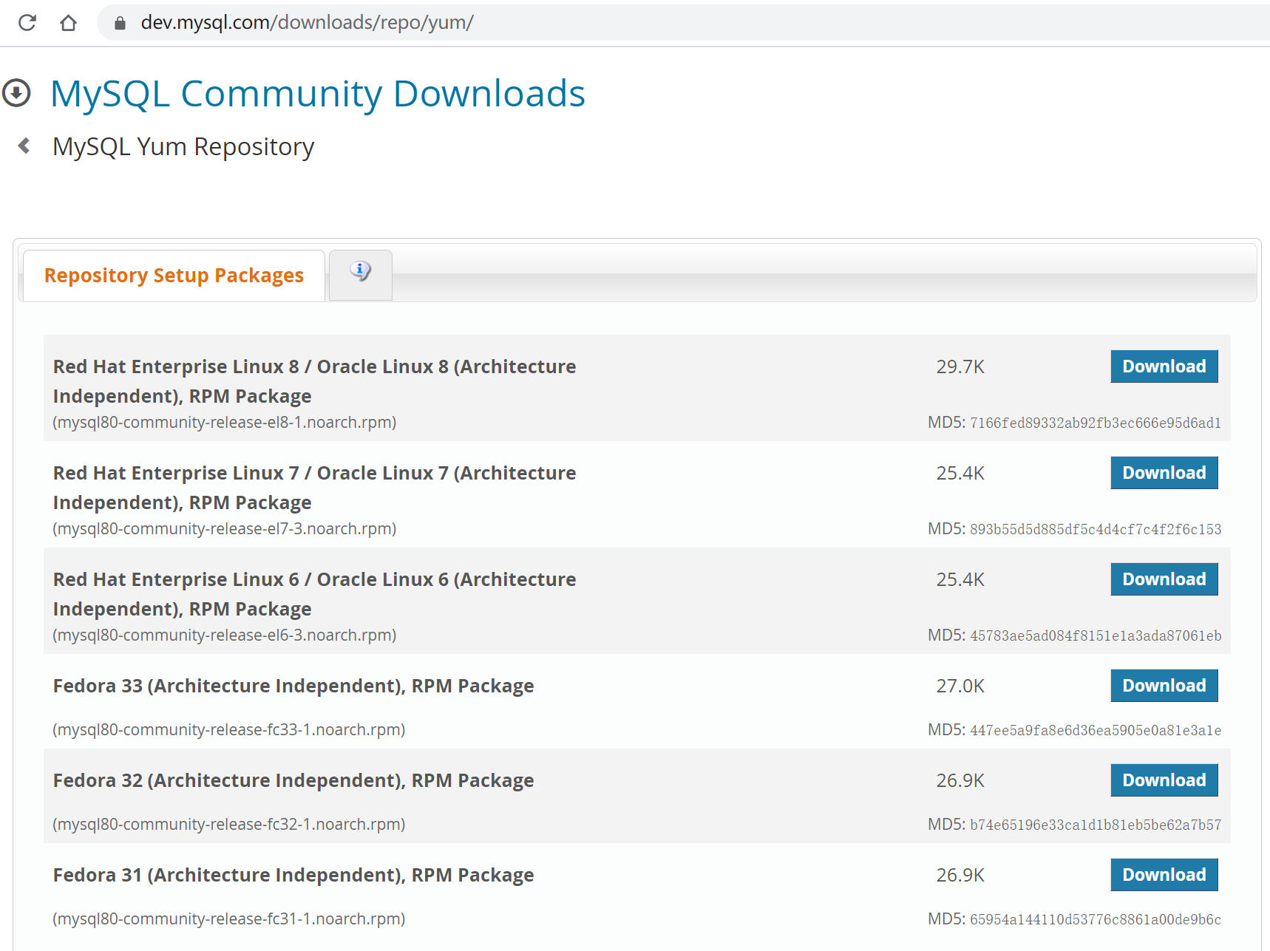1270x951 pixels.
Task: Click filename mysql80-community-release-el7-3.noarch.rpm
Action: 225,529
